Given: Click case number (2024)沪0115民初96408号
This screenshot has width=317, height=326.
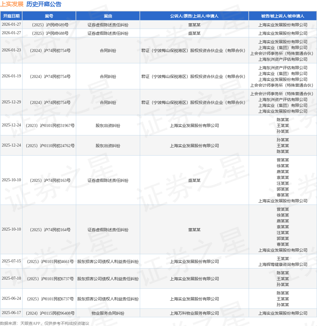Looking at the screenshot, I should point(49,313).
